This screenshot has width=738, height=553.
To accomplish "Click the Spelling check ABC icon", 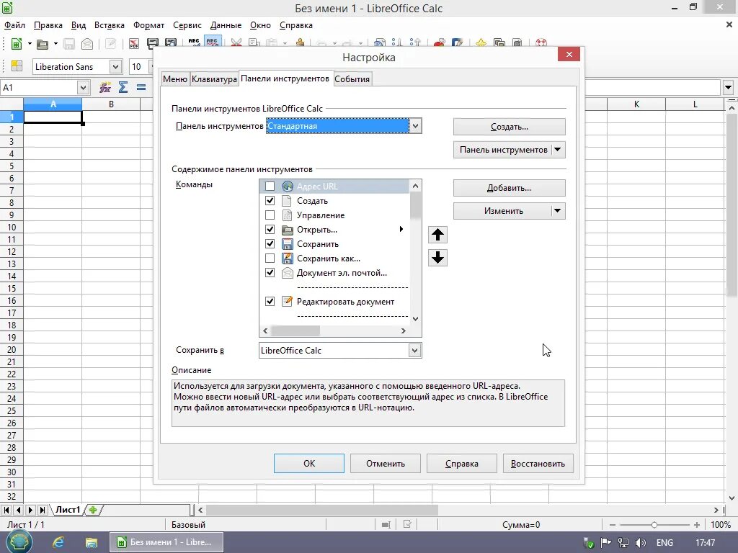I will click(x=194, y=42).
